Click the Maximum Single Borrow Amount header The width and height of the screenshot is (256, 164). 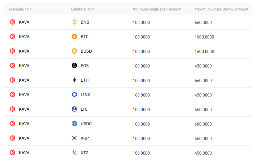click(222, 9)
